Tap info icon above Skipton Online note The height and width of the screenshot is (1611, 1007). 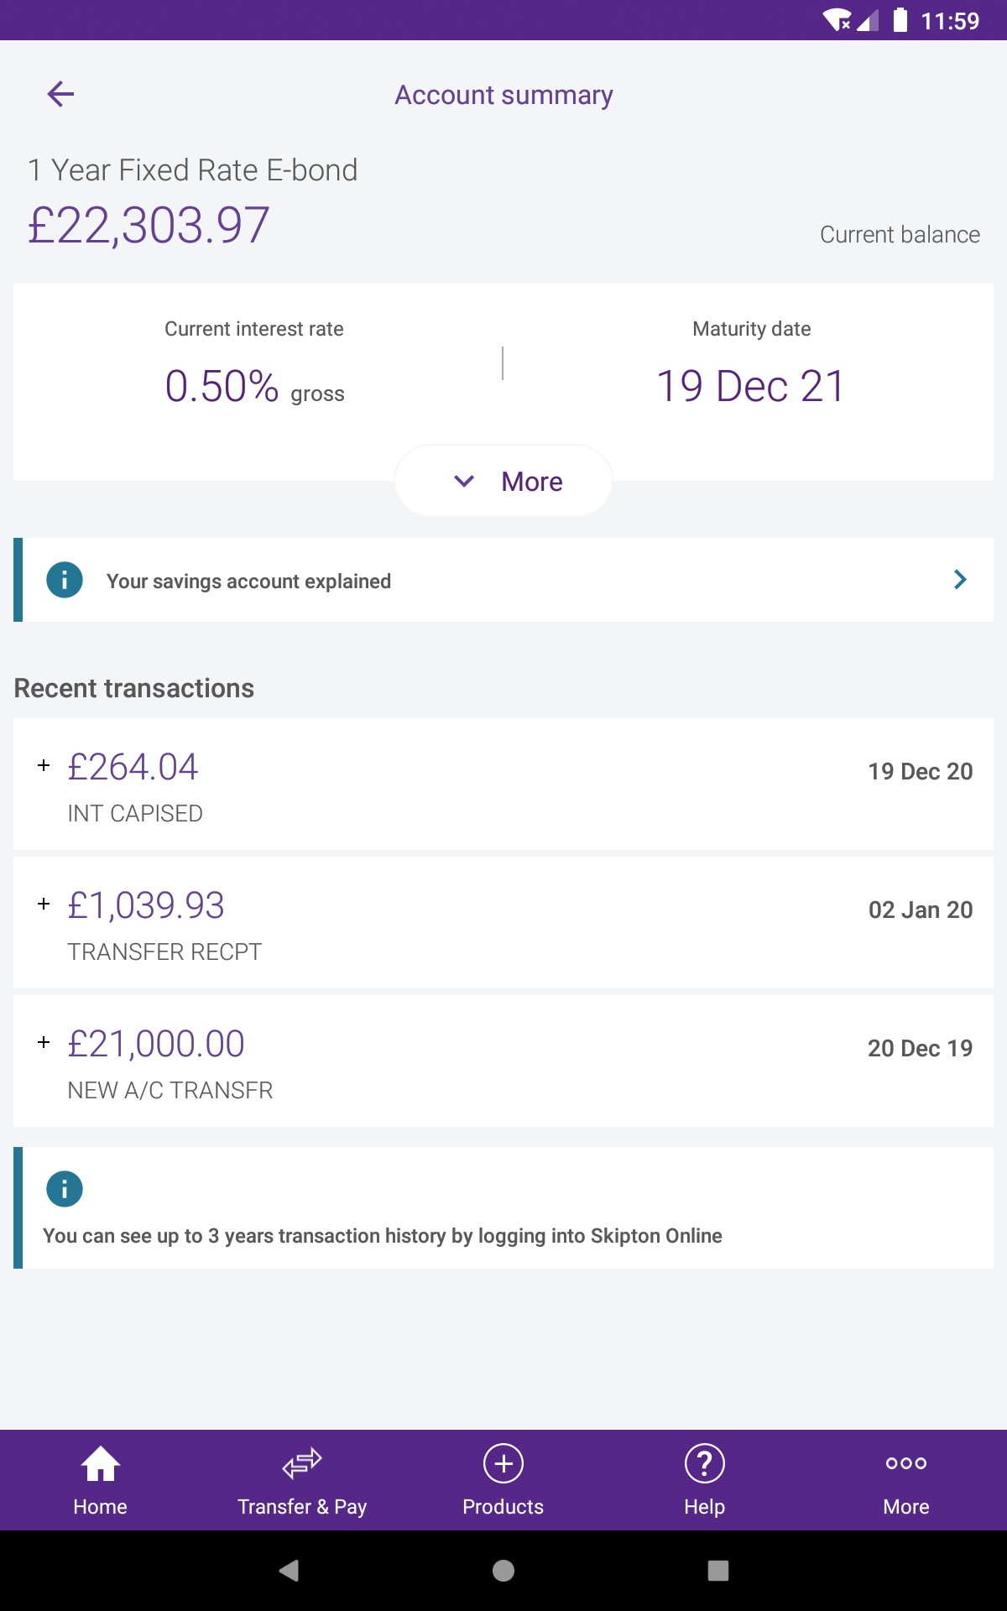(x=65, y=1189)
